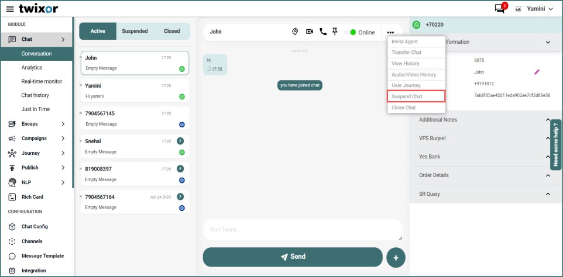Open the Snehal conversation in the list
The height and width of the screenshot is (277, 563).
tap(135, 146)
